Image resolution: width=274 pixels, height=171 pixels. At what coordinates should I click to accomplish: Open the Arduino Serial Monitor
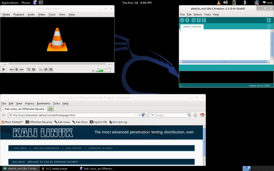[x=269, y=20]
